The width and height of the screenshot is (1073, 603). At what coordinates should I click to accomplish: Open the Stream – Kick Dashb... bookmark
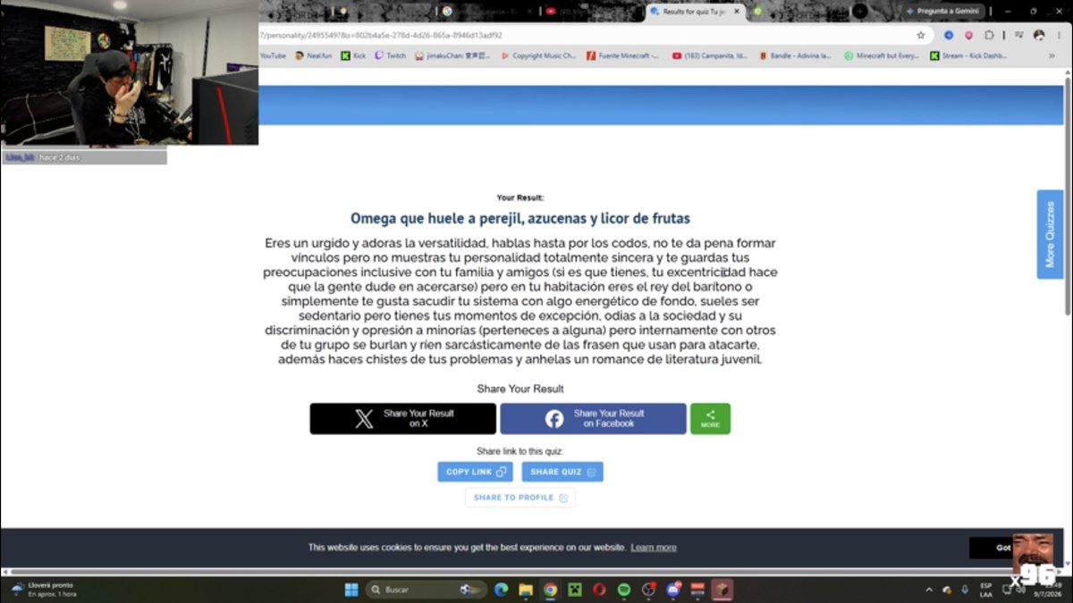click(967, 55)
